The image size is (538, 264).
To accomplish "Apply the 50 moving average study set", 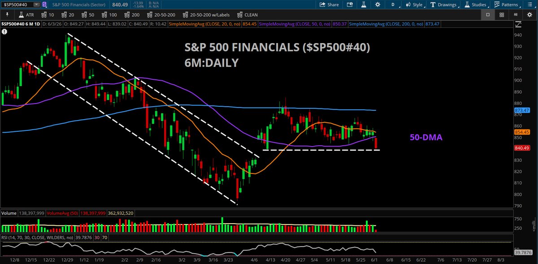I will click(x=88, y=15).
